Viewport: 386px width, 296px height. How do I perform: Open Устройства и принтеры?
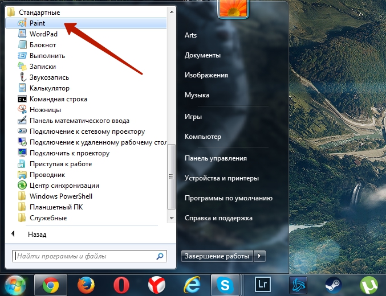pos(222,178)
